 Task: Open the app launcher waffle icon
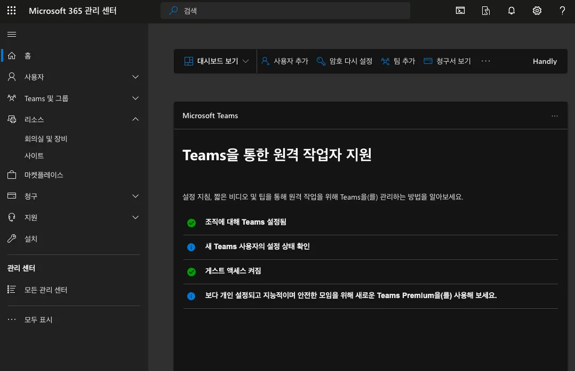(x=11, y=11)
